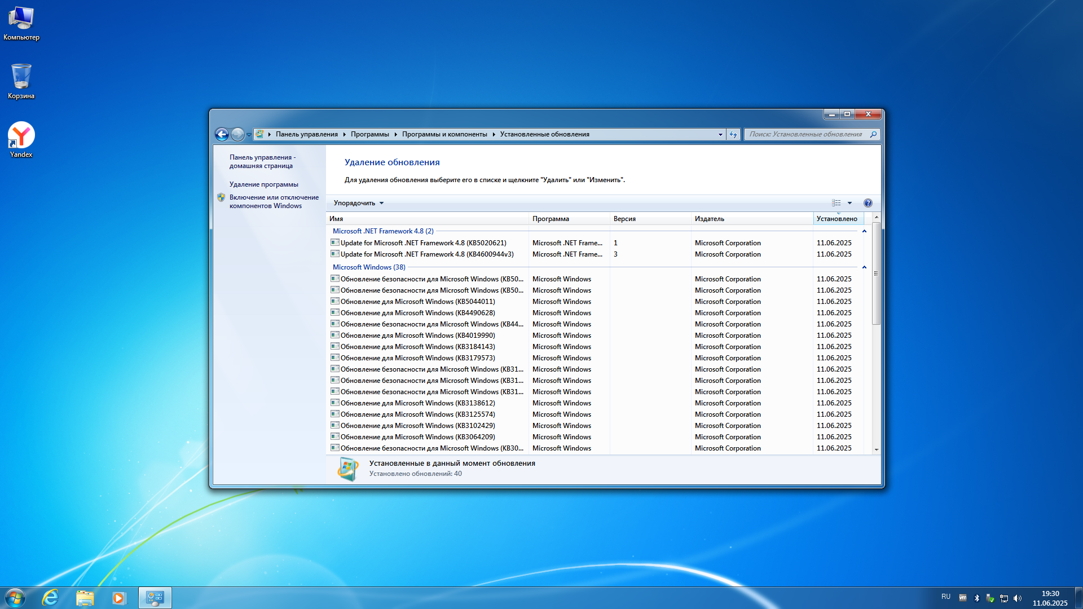
Task: Select the Microsoft Windows (38) group header
Action: 369,267
